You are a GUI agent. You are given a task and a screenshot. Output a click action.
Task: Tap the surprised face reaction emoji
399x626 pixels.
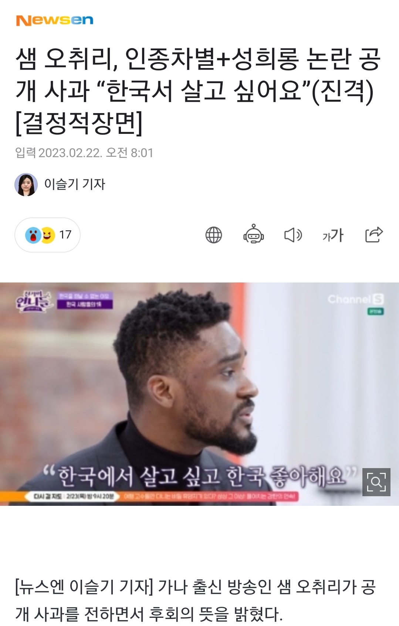[33, 235]
